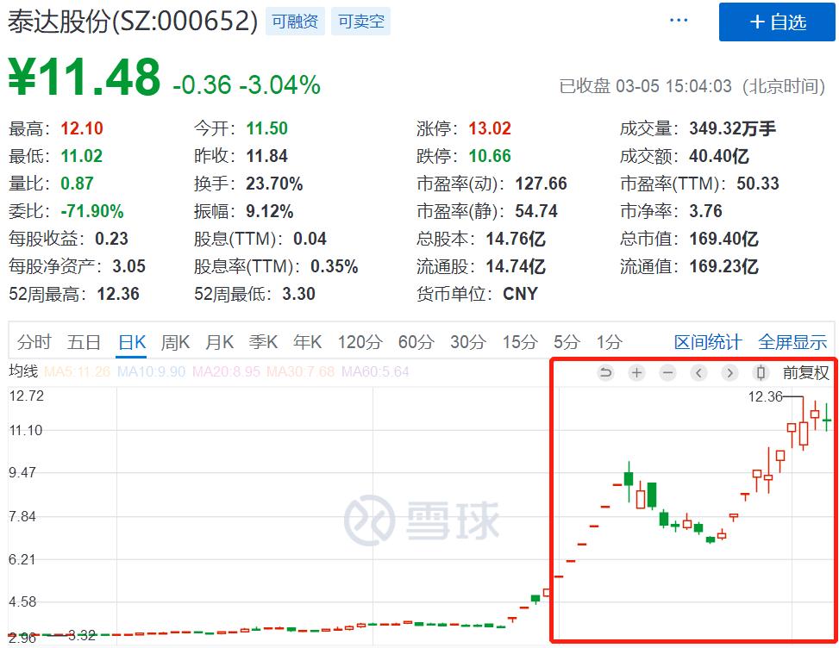
Task: Switch to the 分时 intraday tab
Action: click(x=34, y=342)
